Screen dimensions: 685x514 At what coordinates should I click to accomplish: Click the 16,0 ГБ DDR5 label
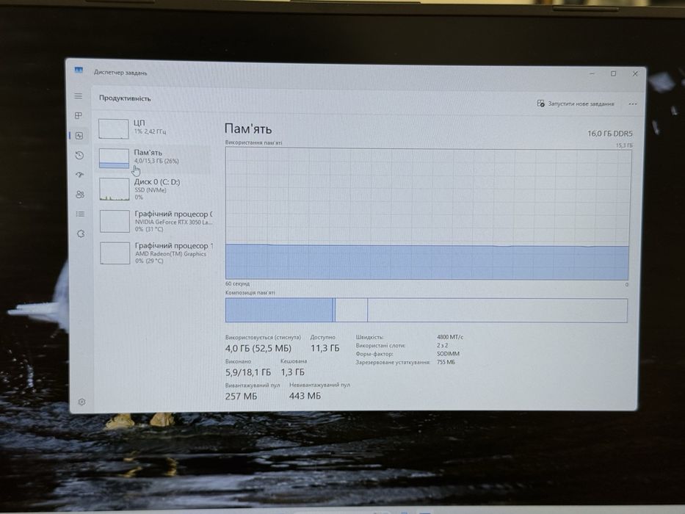(x=609, y=134)
